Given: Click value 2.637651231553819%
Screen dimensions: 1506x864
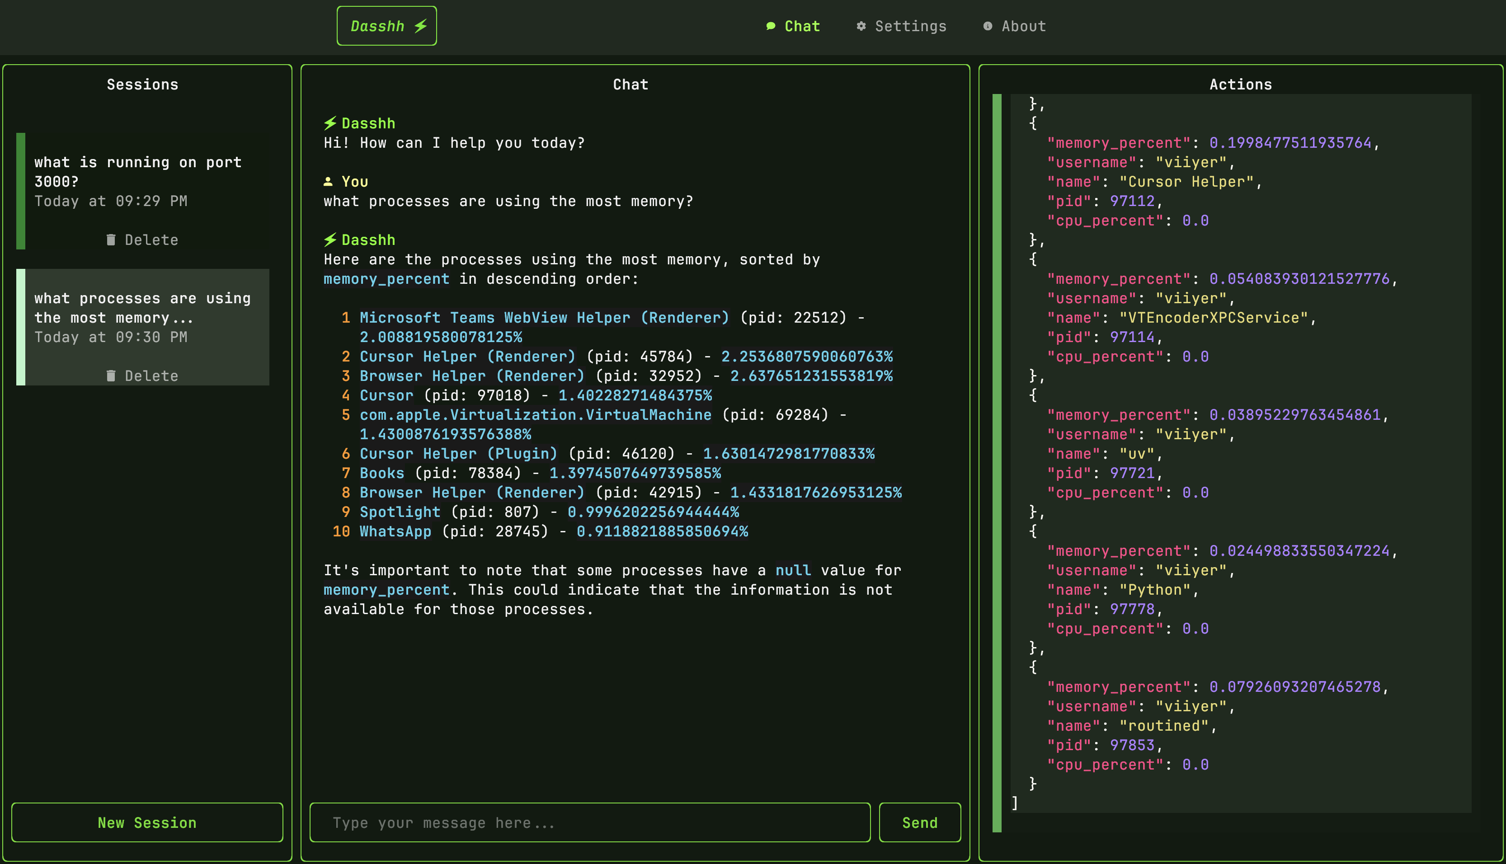Looking at the screenshot, I should [811, 376].
